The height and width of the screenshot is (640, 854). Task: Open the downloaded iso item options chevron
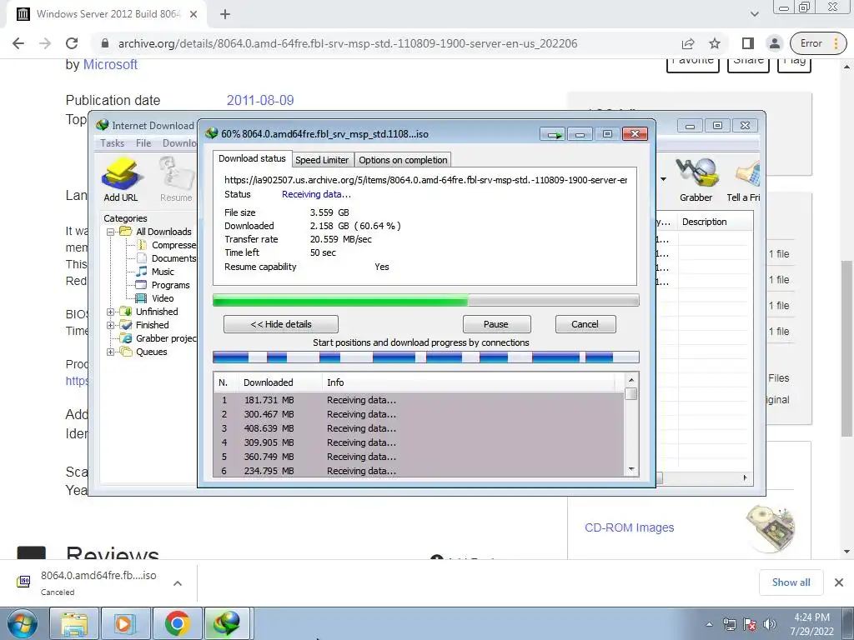[x=178, y=583]
